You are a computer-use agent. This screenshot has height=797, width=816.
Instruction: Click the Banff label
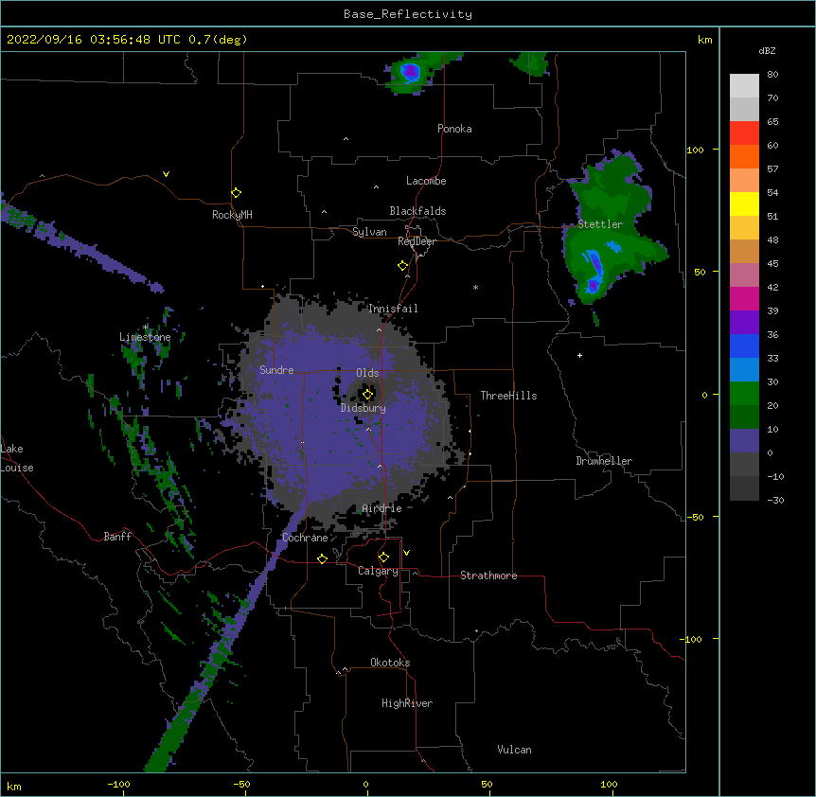(117, 537)
